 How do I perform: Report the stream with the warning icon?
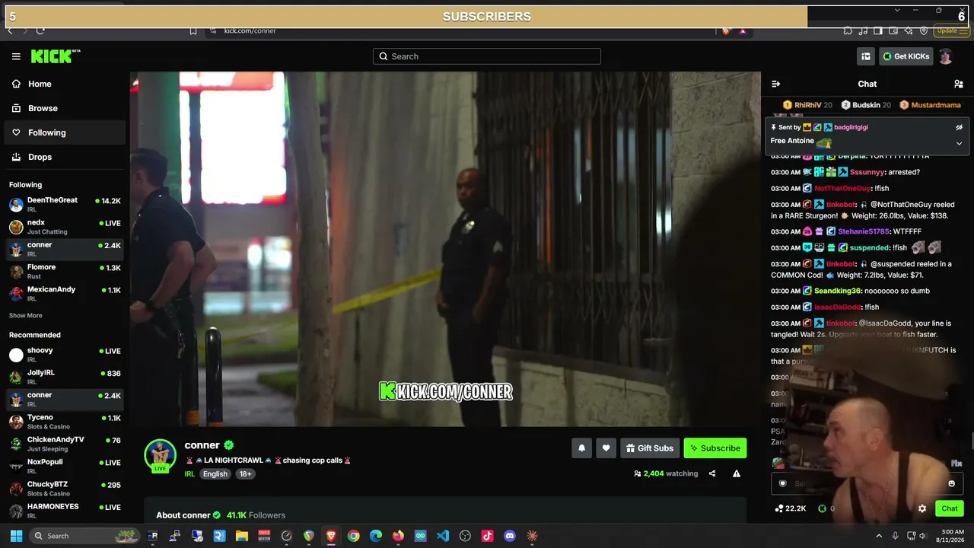[x=737, y=473]
